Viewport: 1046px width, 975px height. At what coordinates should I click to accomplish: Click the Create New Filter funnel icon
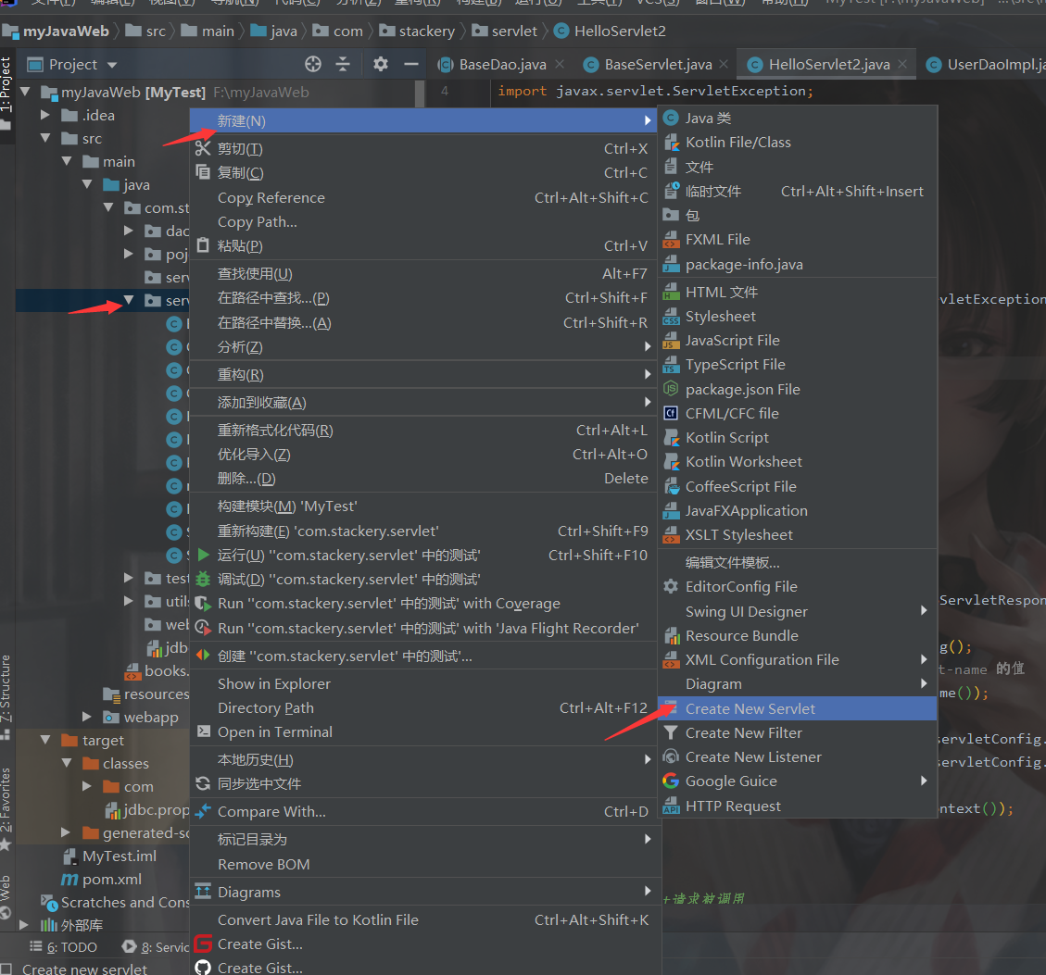[671, 733]
